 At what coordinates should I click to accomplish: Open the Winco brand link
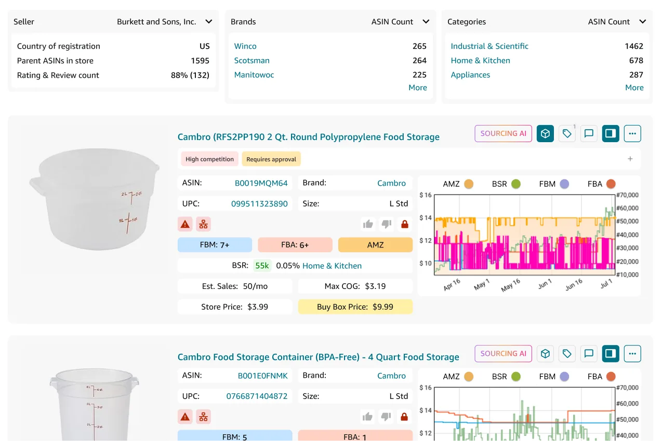coord(245,46)
